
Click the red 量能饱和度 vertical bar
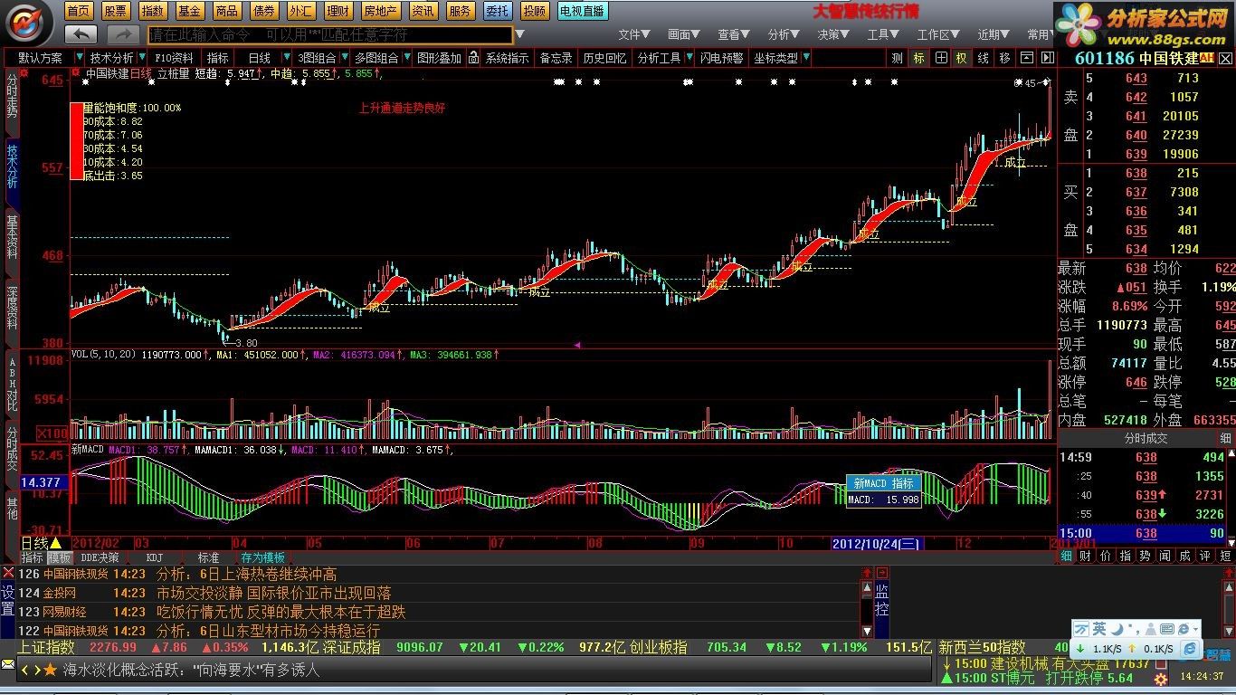click(75, 141)
